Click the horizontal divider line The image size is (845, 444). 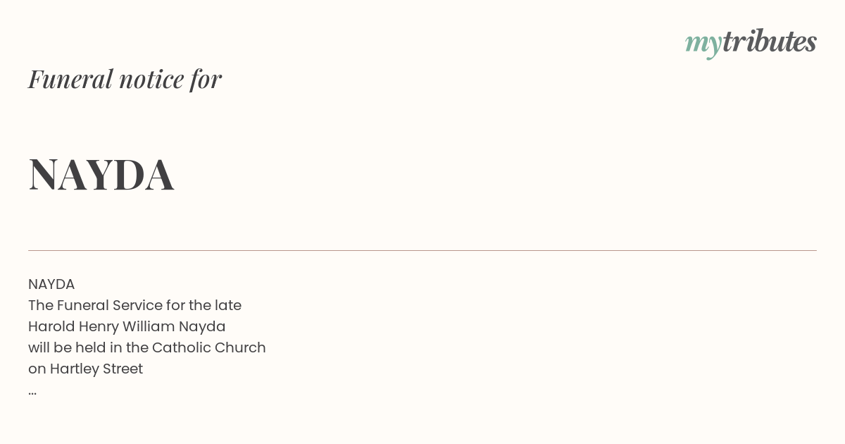(x=423, y=250)
